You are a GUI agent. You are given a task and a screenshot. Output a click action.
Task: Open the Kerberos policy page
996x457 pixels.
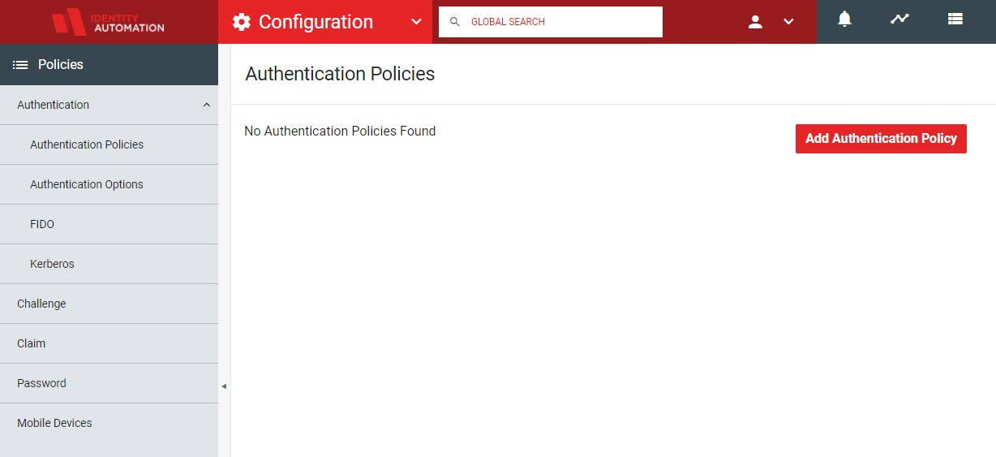109,264
